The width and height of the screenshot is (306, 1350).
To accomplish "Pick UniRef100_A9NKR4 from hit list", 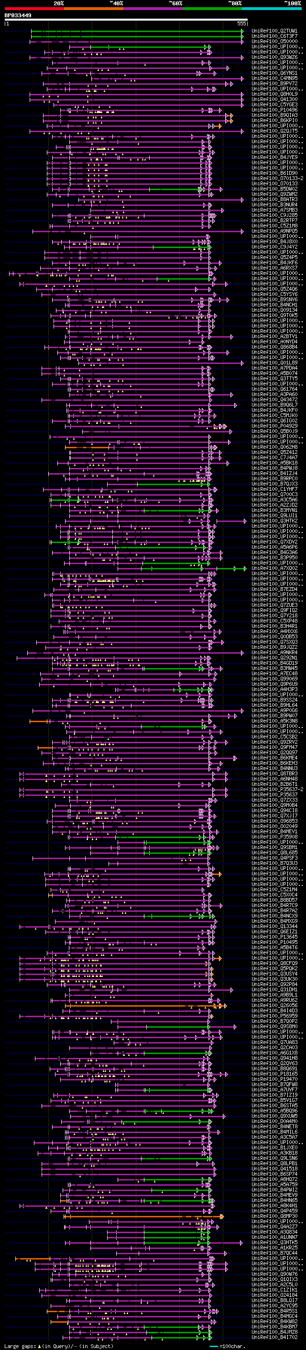I will click(274, 652).
